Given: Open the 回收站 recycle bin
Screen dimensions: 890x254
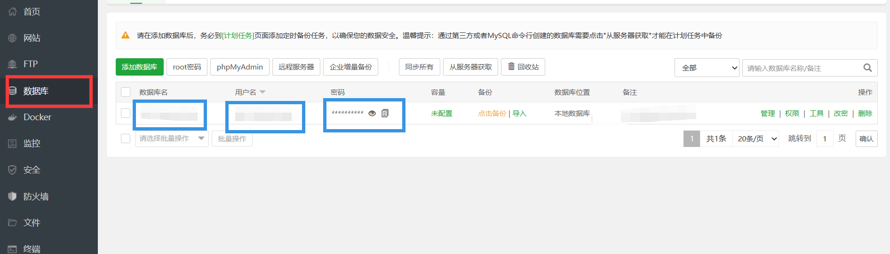Looking at the screenshot, I should [523, 67].
